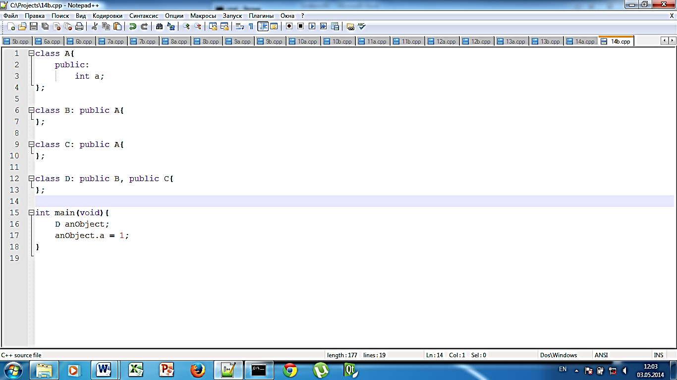
Task: Open Google Chrome from the taskbar
Action: (x=290, y=370)
